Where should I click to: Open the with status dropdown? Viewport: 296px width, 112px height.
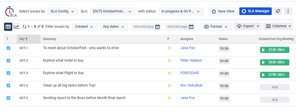(x=181, y=12)
